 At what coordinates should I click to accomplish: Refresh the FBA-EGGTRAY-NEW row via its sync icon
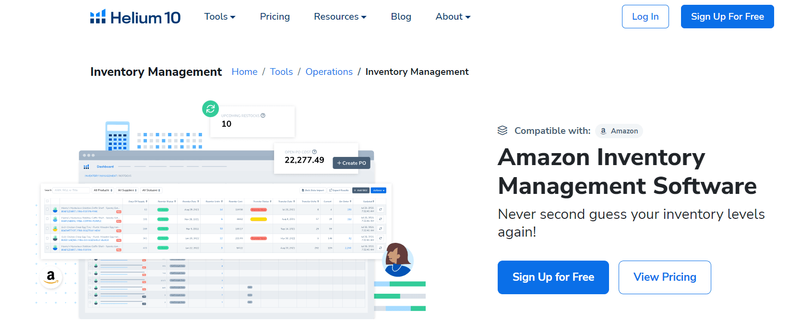[x=380, y=228]
